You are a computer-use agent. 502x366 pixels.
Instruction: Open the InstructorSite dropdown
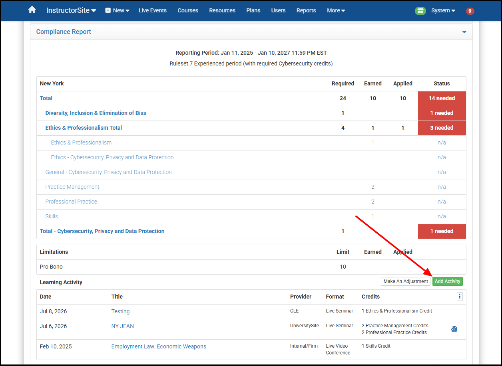(71, 10)
